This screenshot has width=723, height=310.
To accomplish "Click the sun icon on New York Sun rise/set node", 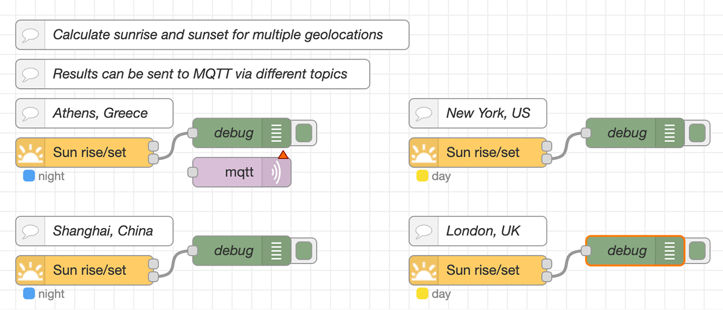I will tap(423, 153).
